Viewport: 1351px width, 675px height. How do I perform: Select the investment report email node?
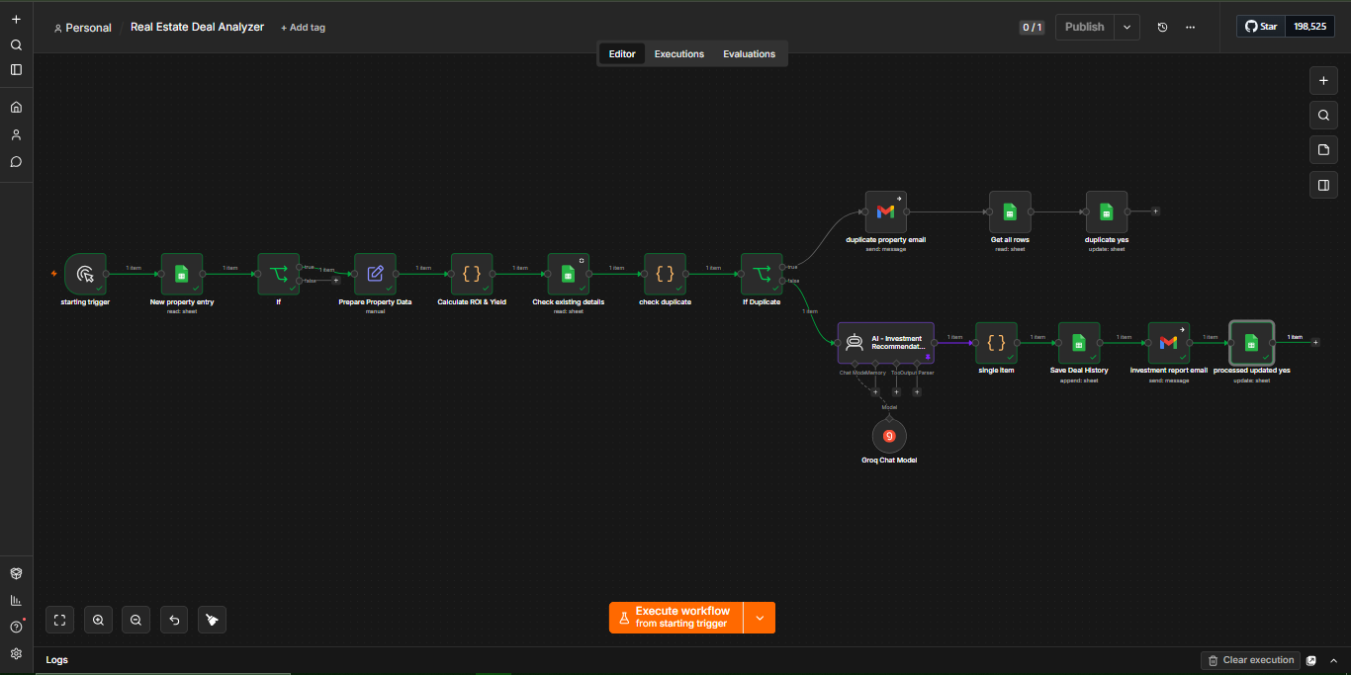pyautogui.click(x=1168, y=343)
